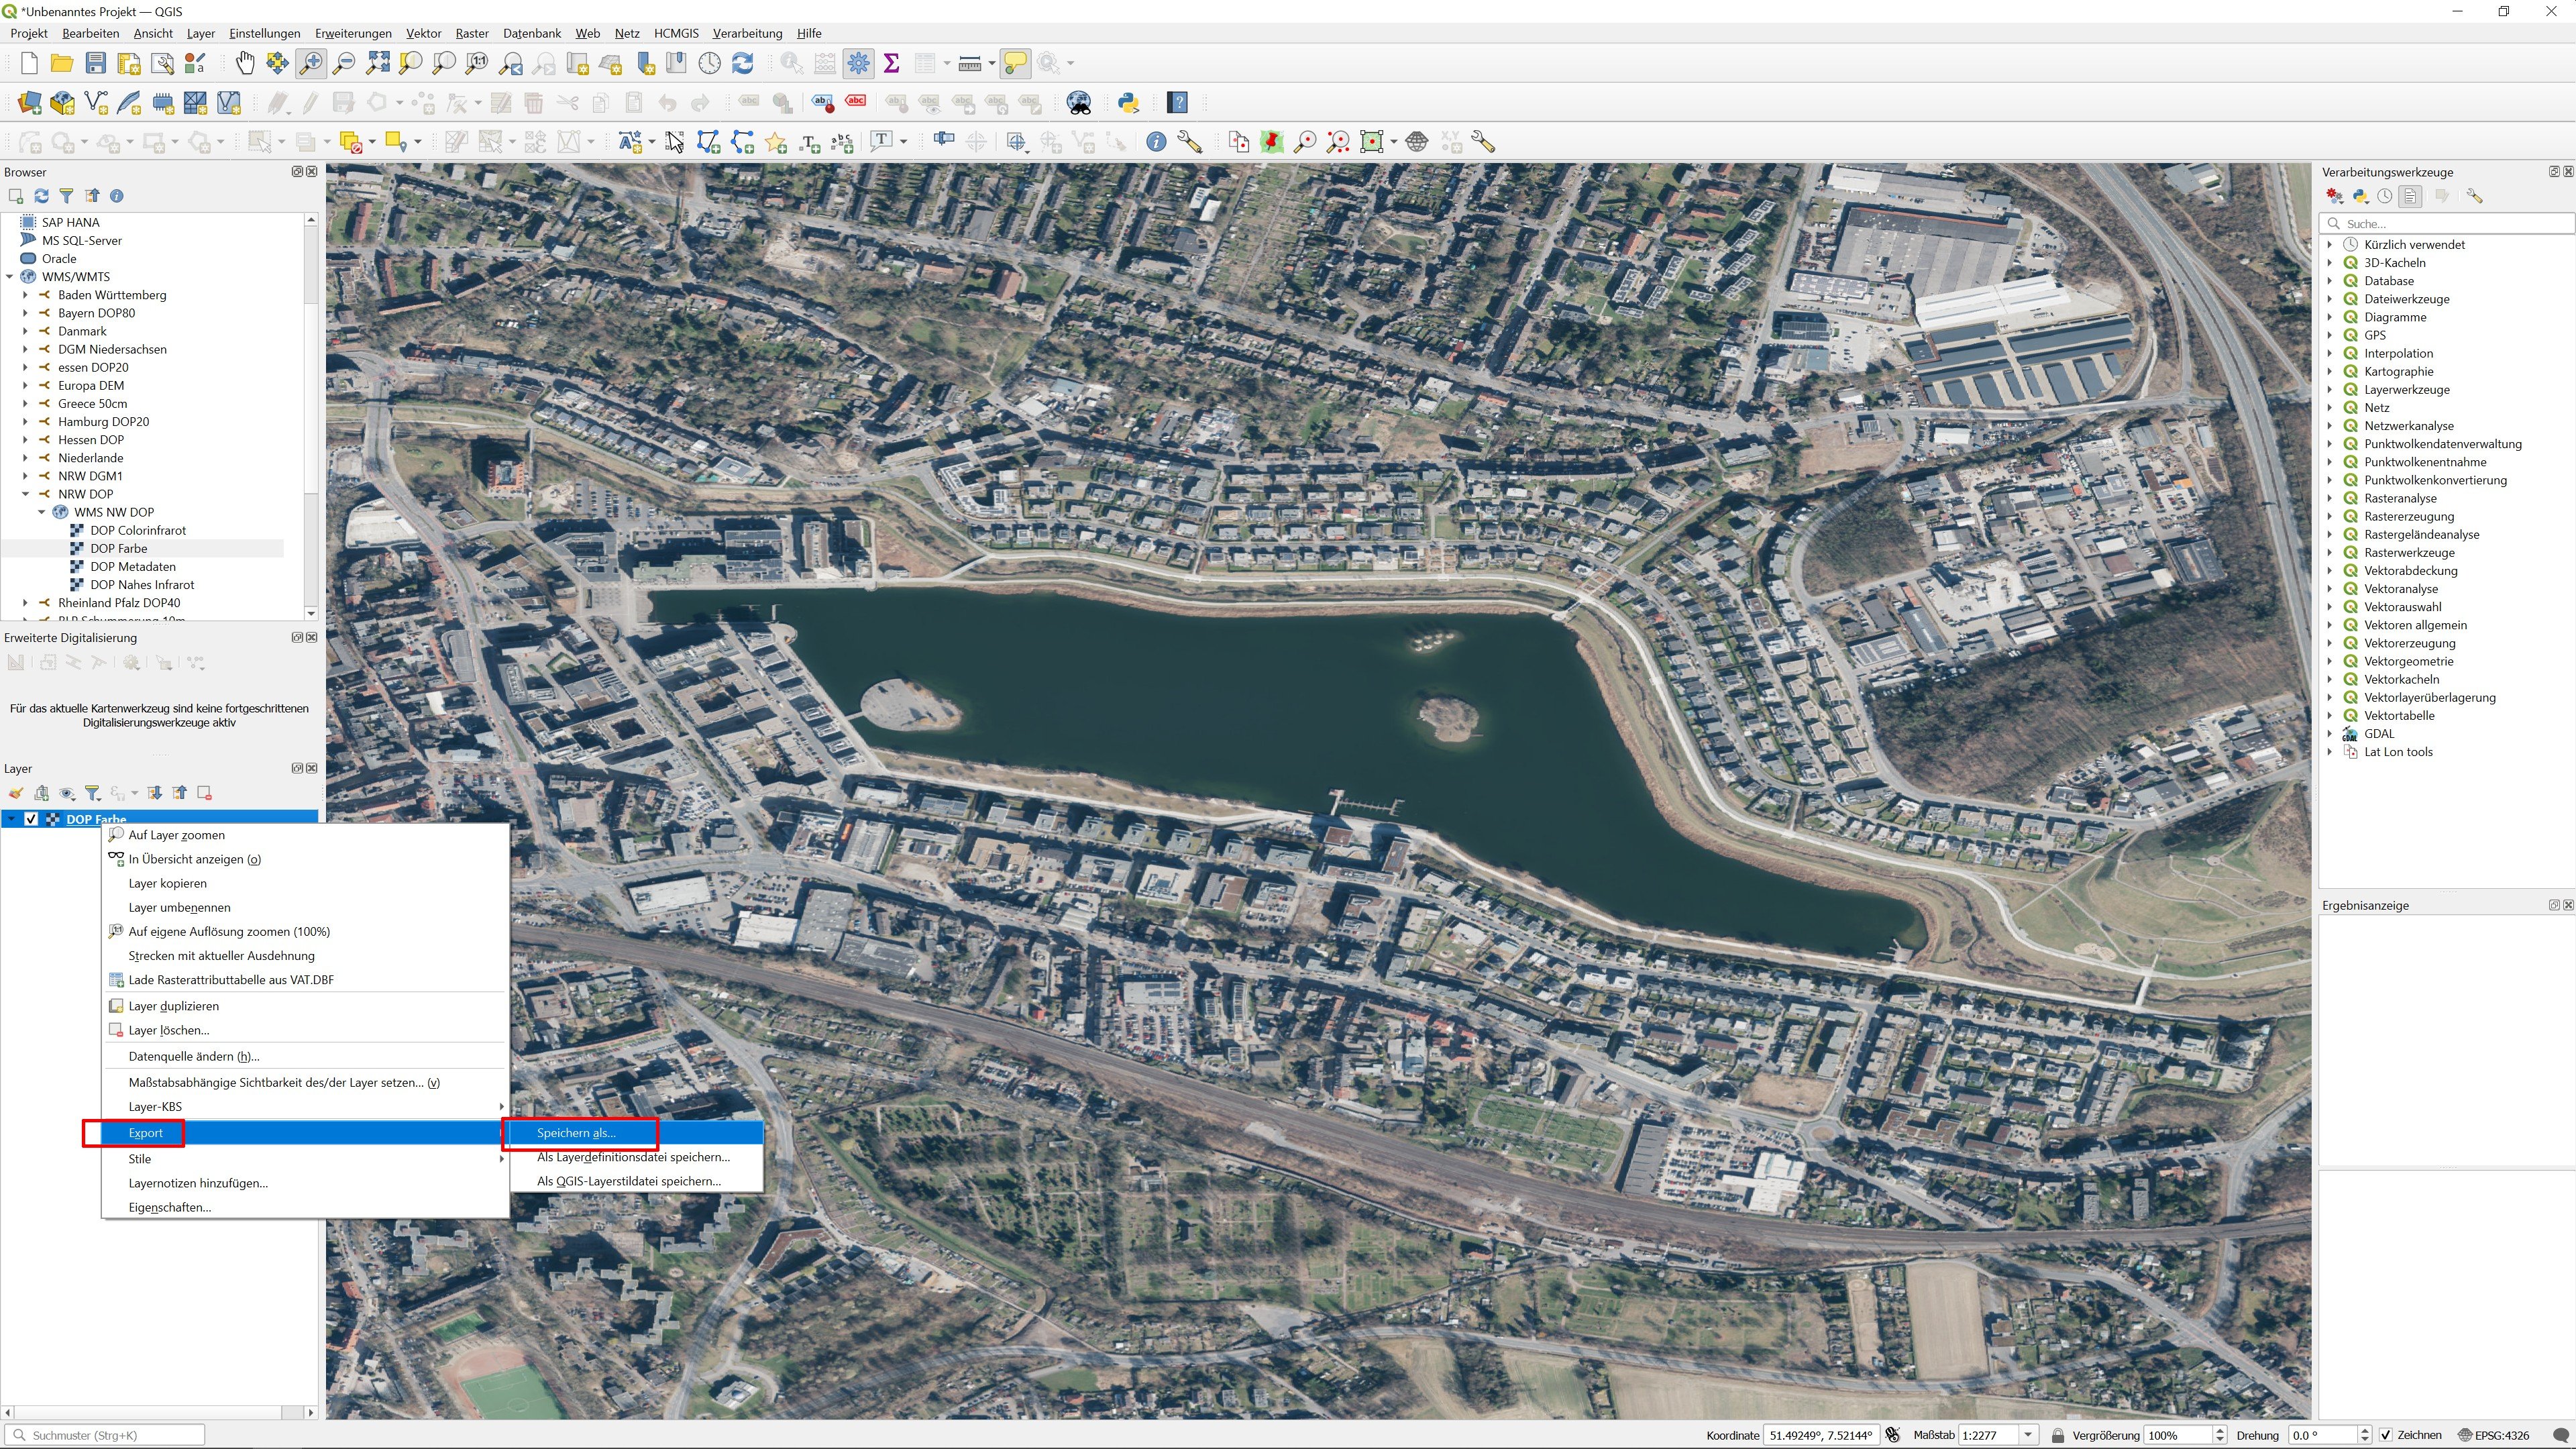Open the Python Console icon

tap(1128, 102)
